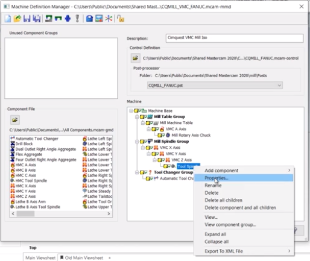Select Delete component and all children
Viewport: 310px width, 261px height.
(x=244, y=207)
